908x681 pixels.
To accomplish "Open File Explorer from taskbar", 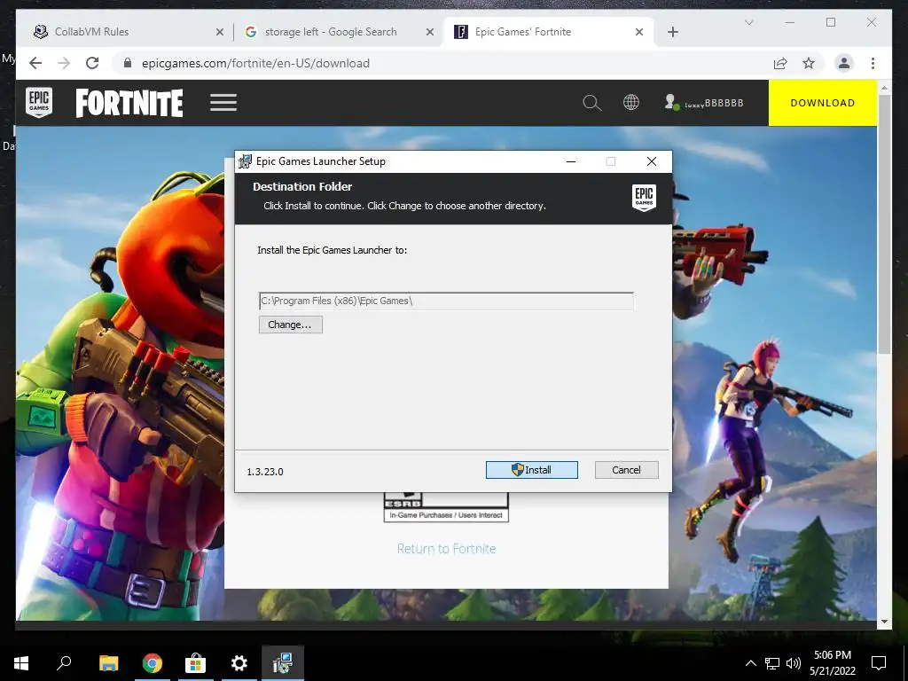I will [x=108, y=663].
